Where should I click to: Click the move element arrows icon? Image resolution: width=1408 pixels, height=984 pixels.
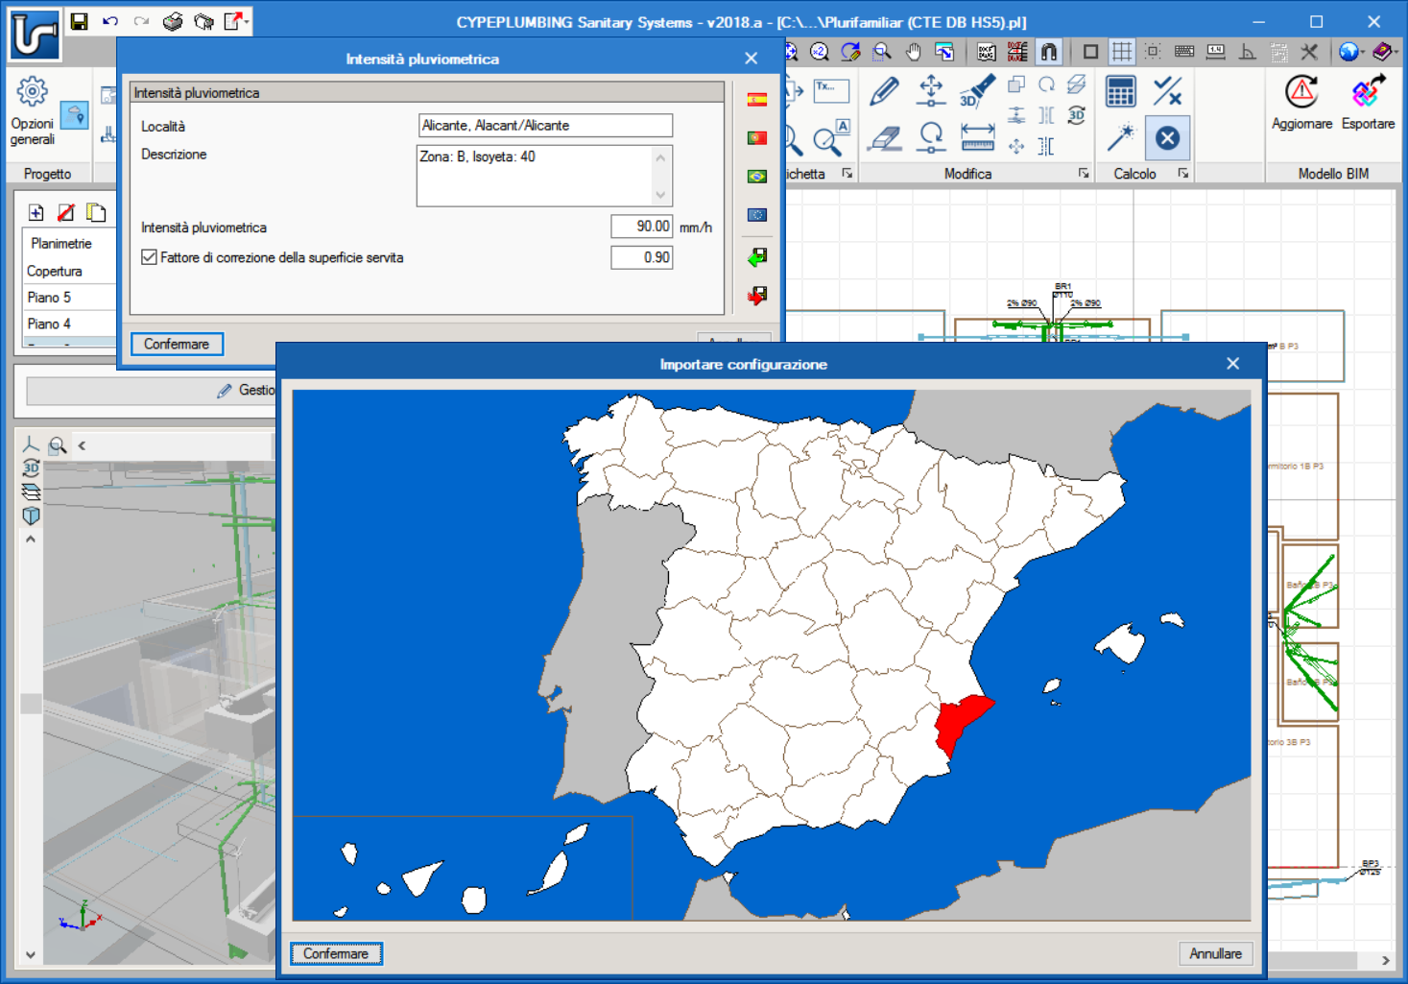[x=931, y=91]
